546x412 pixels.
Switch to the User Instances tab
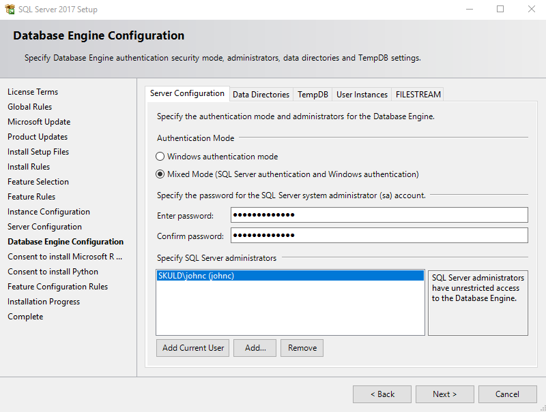coord(362,95)
